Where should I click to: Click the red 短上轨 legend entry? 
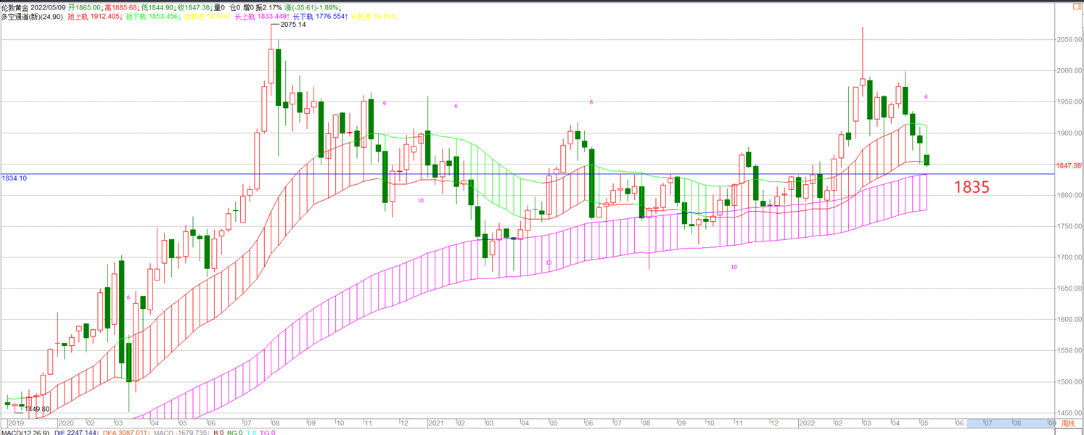coord(94,16)
